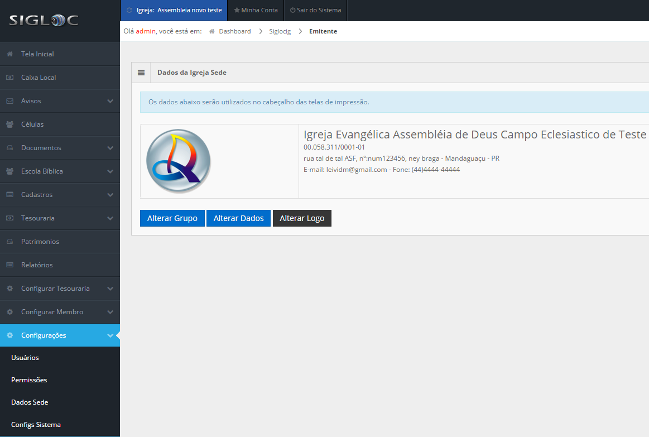
Task: Expand the Tesouraria chevron
Action: point(110,218)
